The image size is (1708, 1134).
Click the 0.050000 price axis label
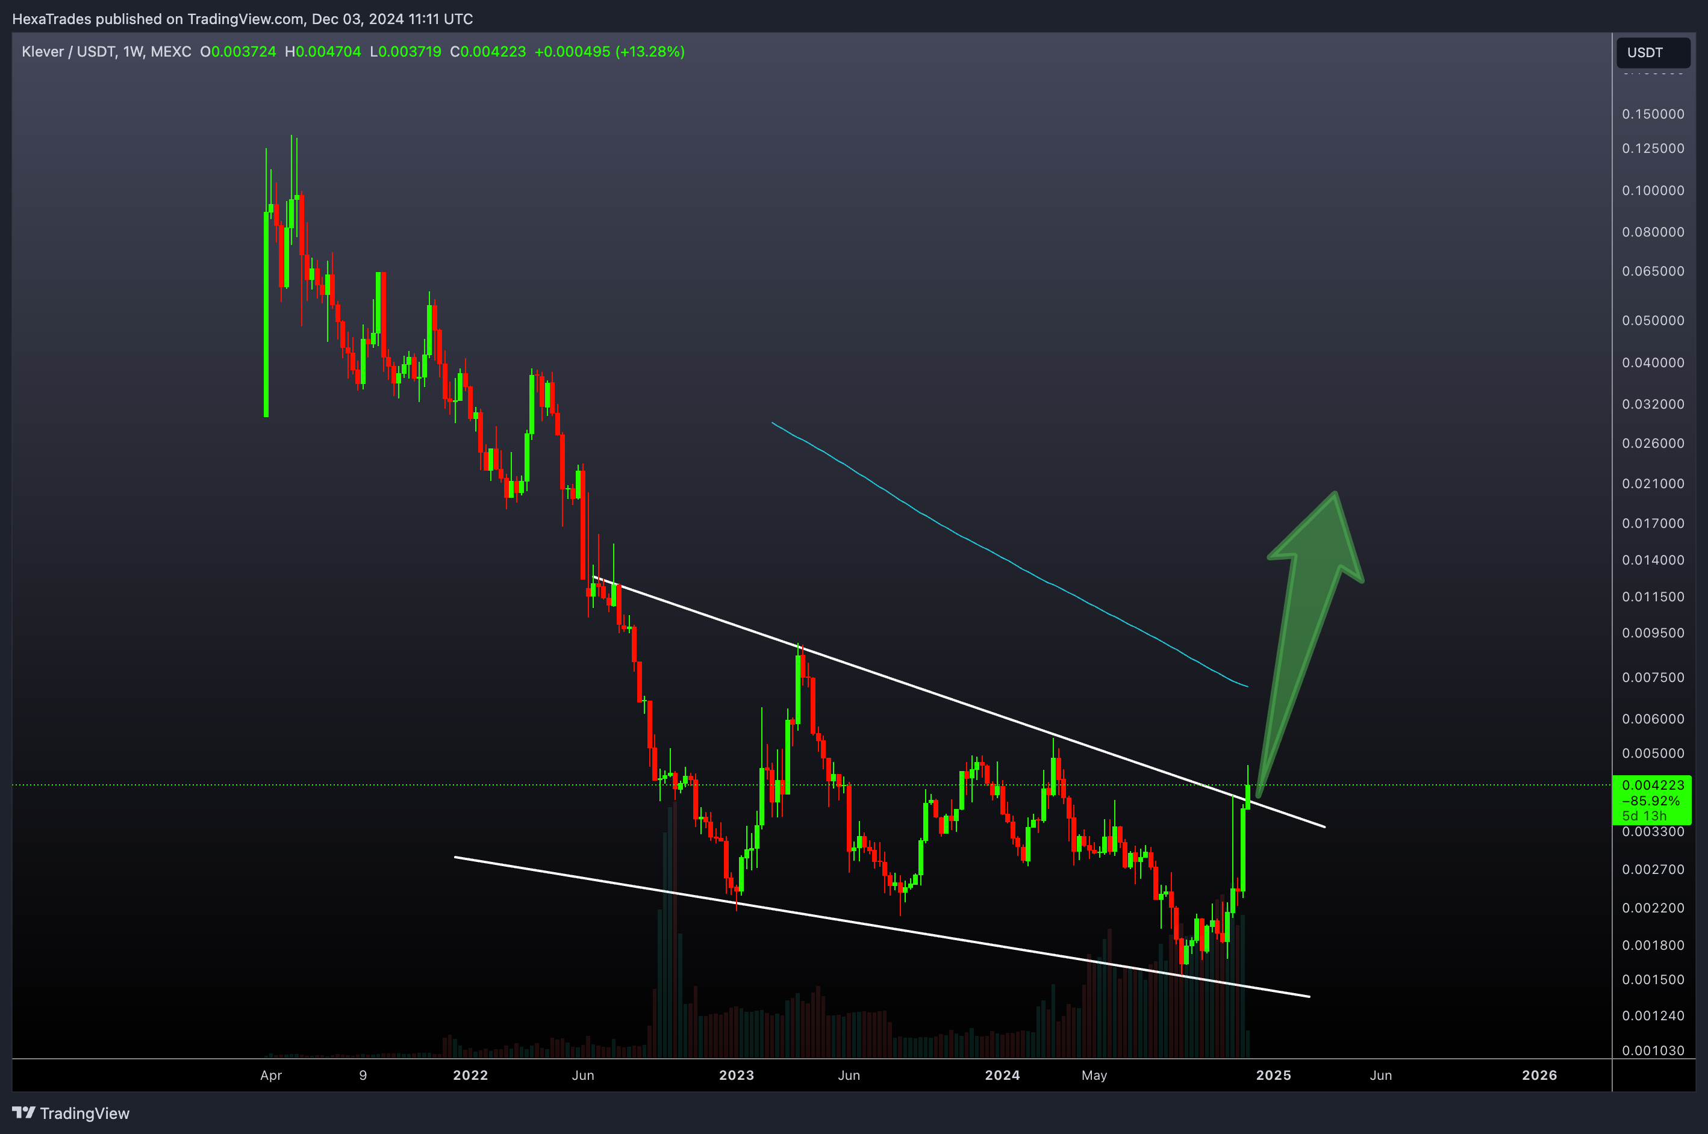(x=1653, y=321)
